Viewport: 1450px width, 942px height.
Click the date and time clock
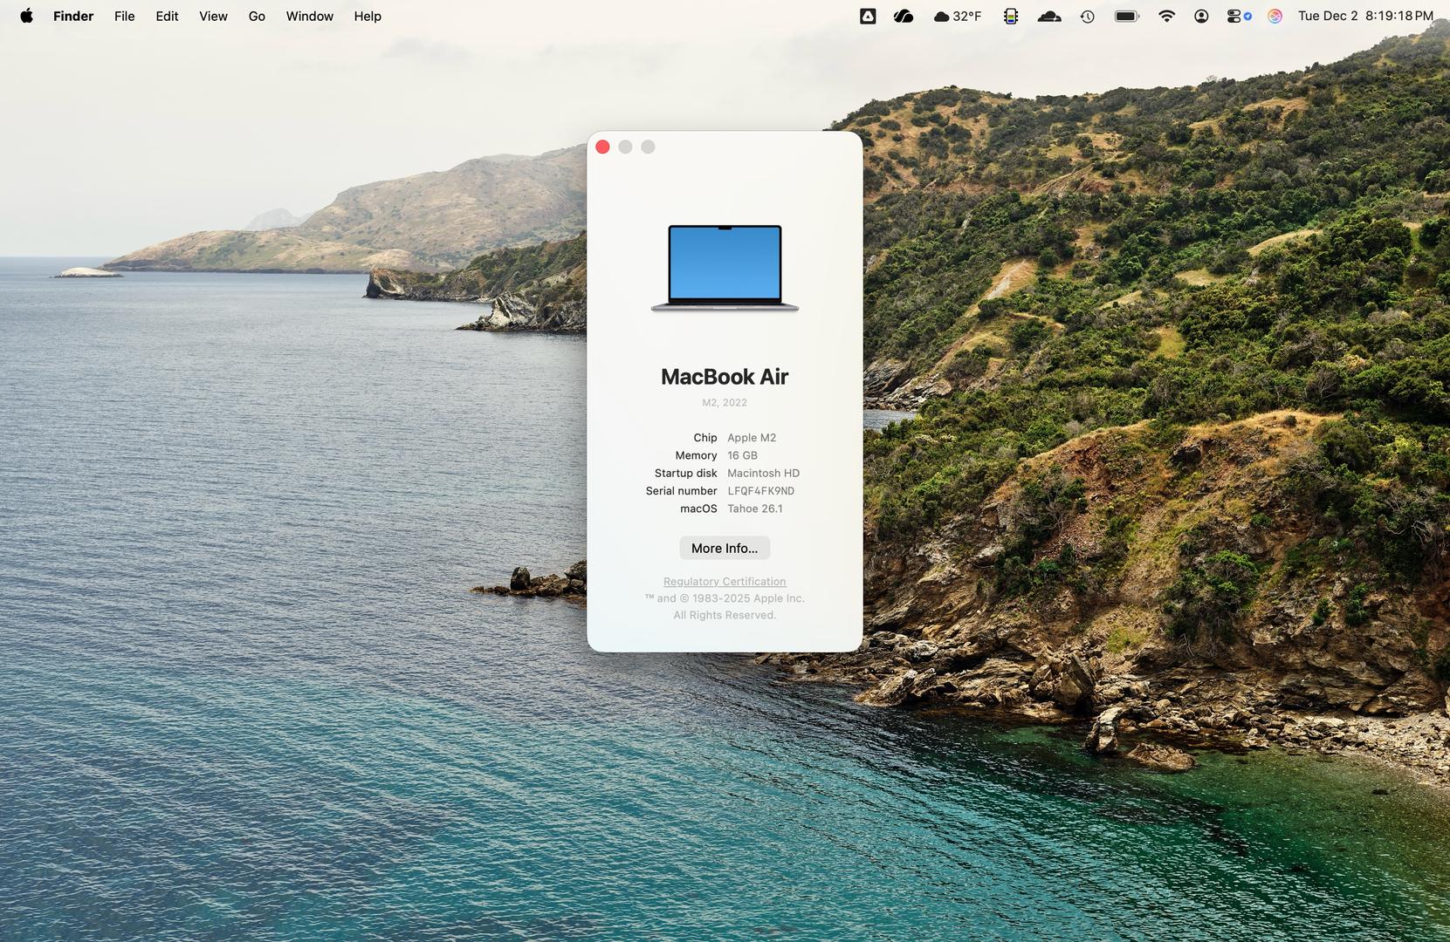tap(1365, 16)
